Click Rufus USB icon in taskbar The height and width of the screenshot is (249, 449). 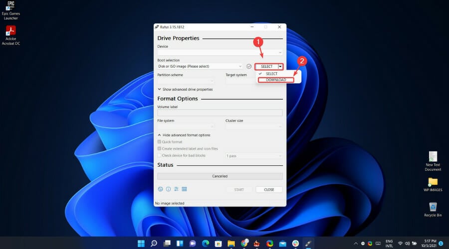click(x=308, y=244)
